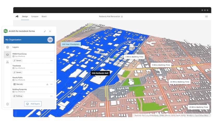Toggle the Generic type chip for FEMA Flood Zones
Viewport: 215px width, 121px height.
pyautogui.click(x=17, y=61)
